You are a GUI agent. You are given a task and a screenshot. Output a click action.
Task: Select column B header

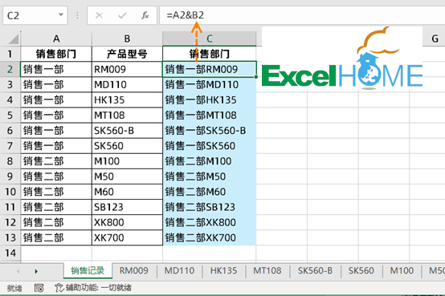[x=127, y=39]
